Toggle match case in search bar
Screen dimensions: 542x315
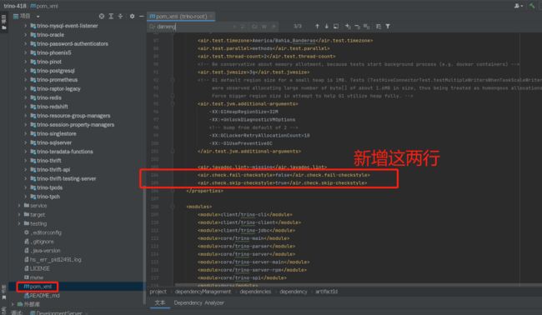[x=254, y=27]
